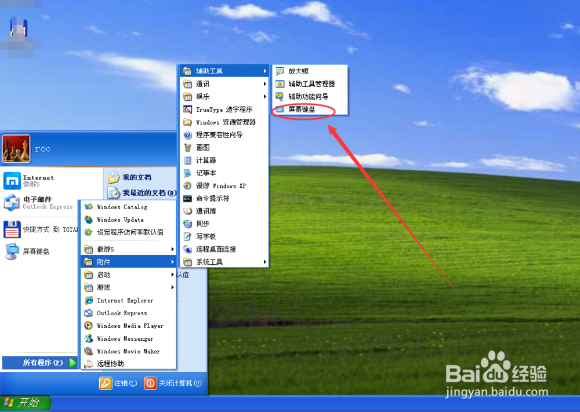This screenshot has width=580, height=412.
Task: Open 辅助工具管理器
Action: pyautogui.click(x=310, y=84)
